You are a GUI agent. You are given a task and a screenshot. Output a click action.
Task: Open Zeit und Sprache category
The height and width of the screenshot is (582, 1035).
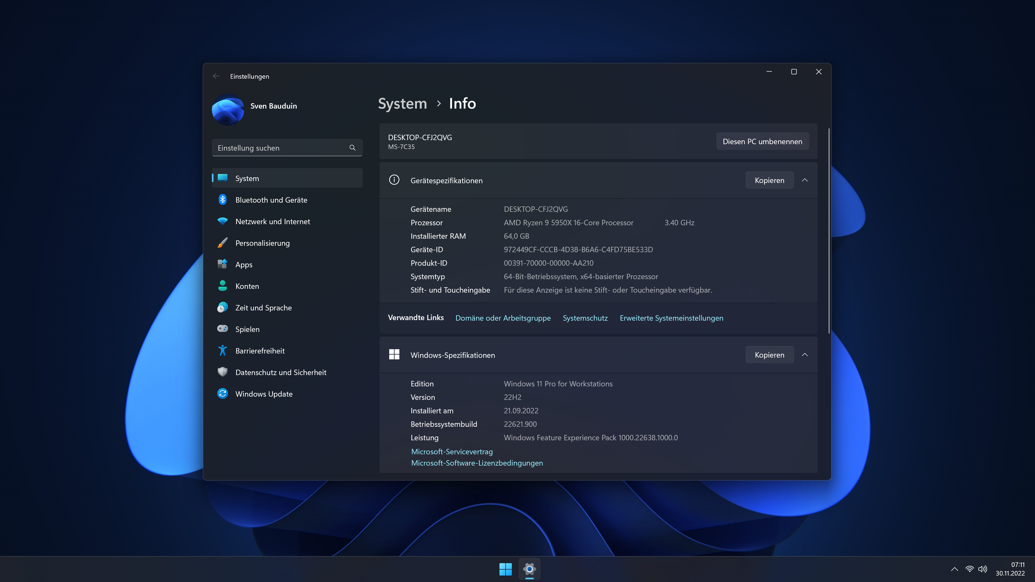pyautogui.click(x=264, y=308)
